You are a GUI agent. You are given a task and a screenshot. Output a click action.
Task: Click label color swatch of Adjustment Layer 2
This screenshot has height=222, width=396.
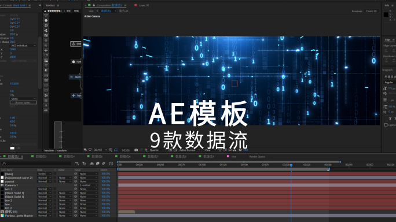2,177
